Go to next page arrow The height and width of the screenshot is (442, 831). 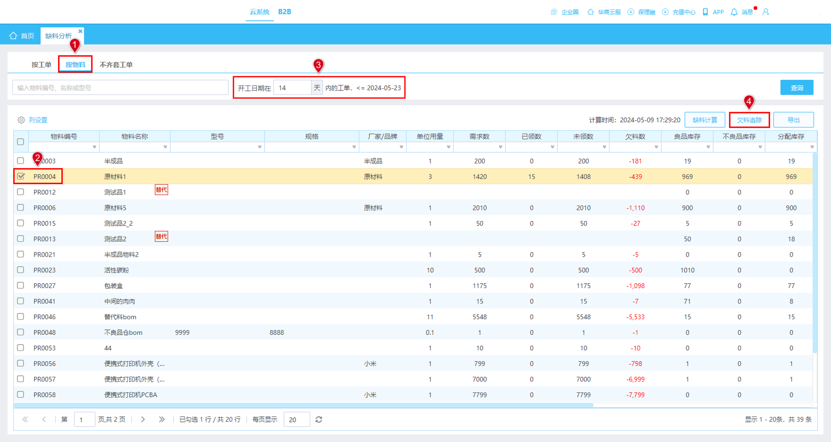(143, 419)
